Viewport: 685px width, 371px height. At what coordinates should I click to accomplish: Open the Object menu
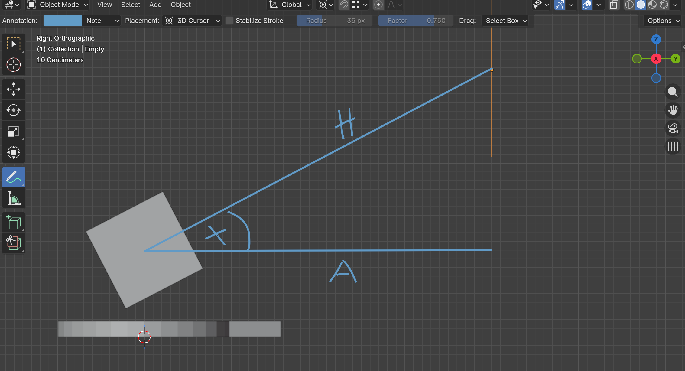181,5
